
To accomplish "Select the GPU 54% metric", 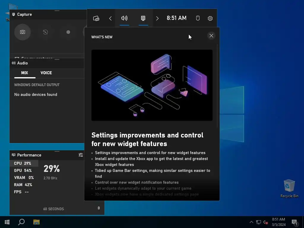I will tap(24, 170).
